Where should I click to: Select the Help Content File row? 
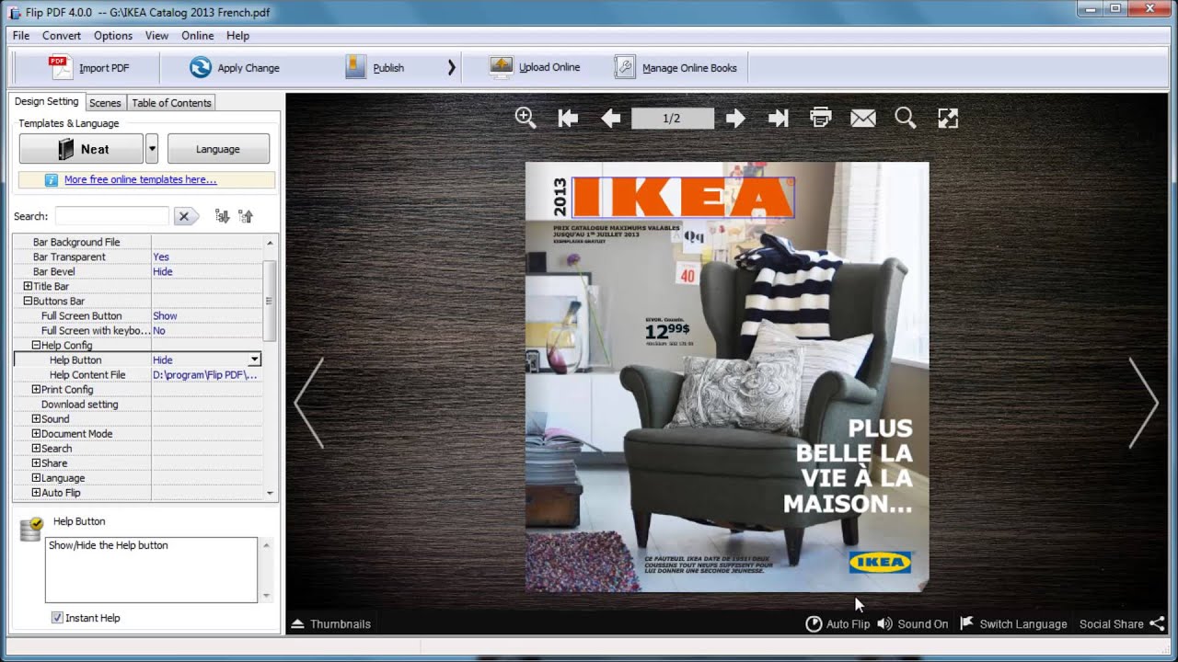138,374
